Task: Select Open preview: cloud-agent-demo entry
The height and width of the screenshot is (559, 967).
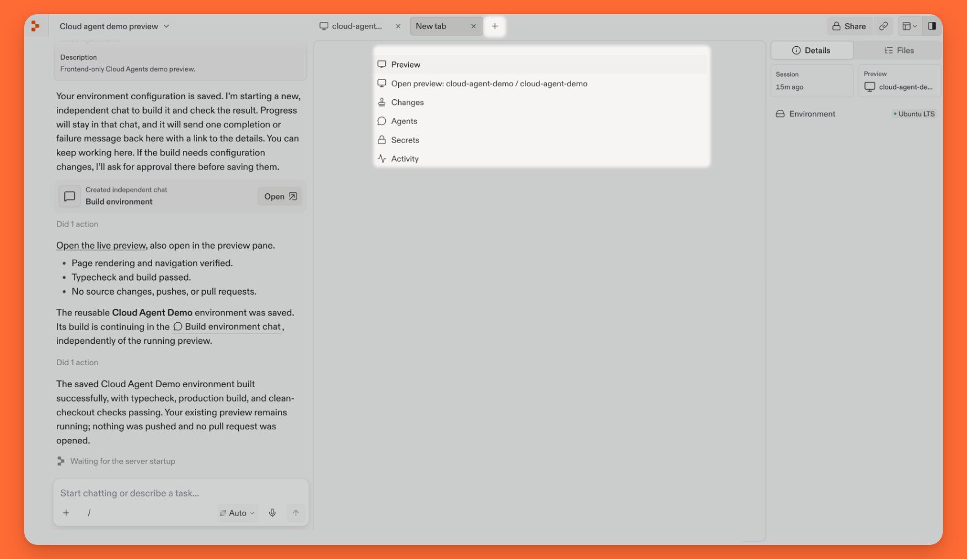Action: click(x=541, y=83)
